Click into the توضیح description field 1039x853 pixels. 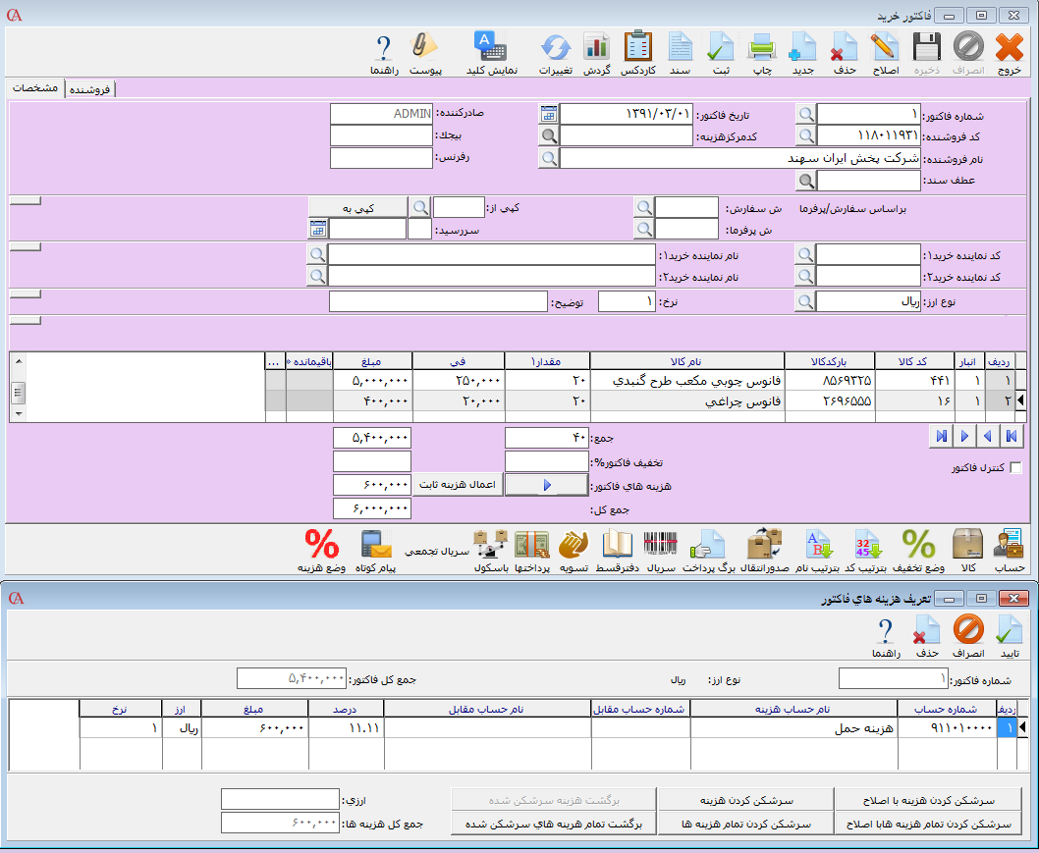[438, 302]
